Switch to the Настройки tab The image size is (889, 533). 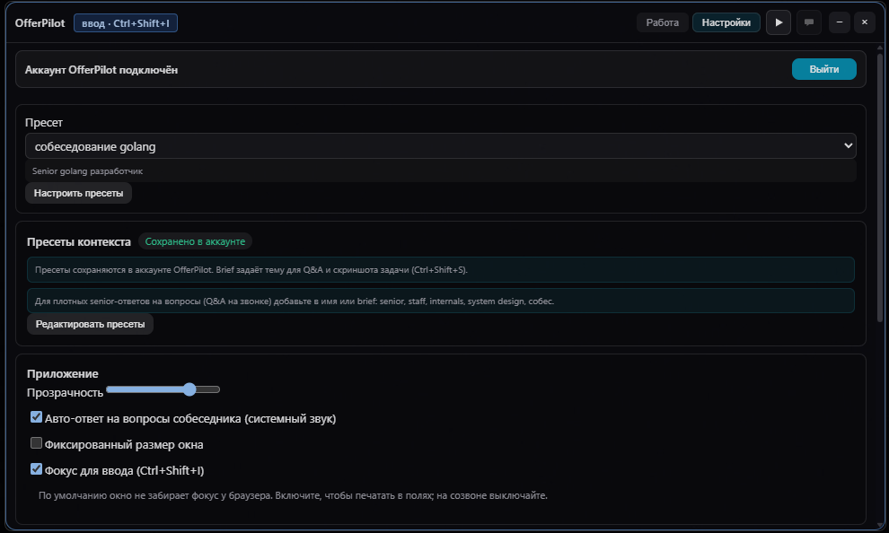point(726,22)
